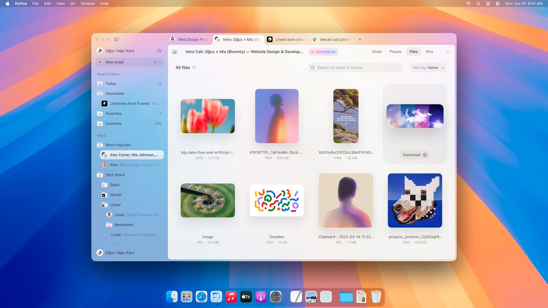Screen dimensions: 548x308
Task: Switch to the Linear auto-closed tab
Action: (286, 40)
